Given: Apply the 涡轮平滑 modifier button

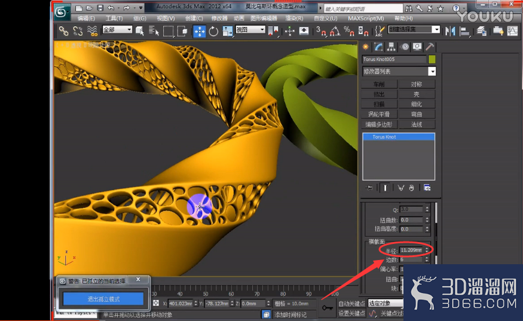Looking at the screenshot, I should [379, 114].
